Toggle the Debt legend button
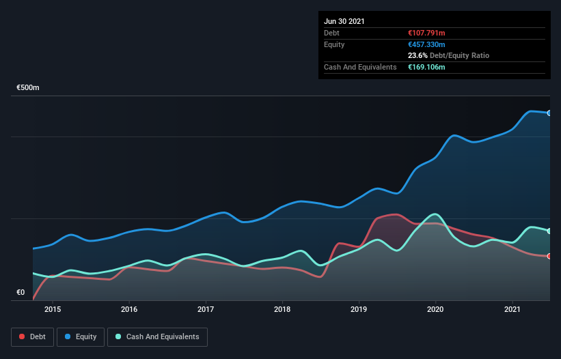 pyautogui.click(x=33, y=337)
